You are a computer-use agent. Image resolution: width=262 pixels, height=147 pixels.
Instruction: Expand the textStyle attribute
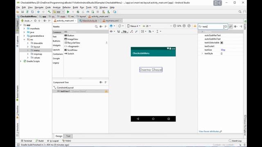pyautogui.click(x=202, y=53)
